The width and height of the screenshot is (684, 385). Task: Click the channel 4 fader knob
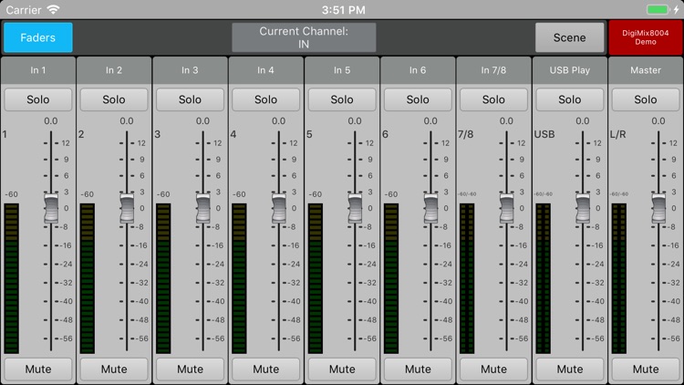[x=279, y=208]
